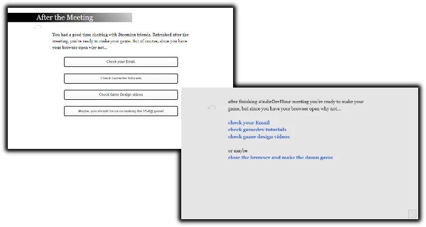Viewport: 426px width, 227px height.
Task: Click the paragraph starting 'You had a good time'
Action: [120, 41]
